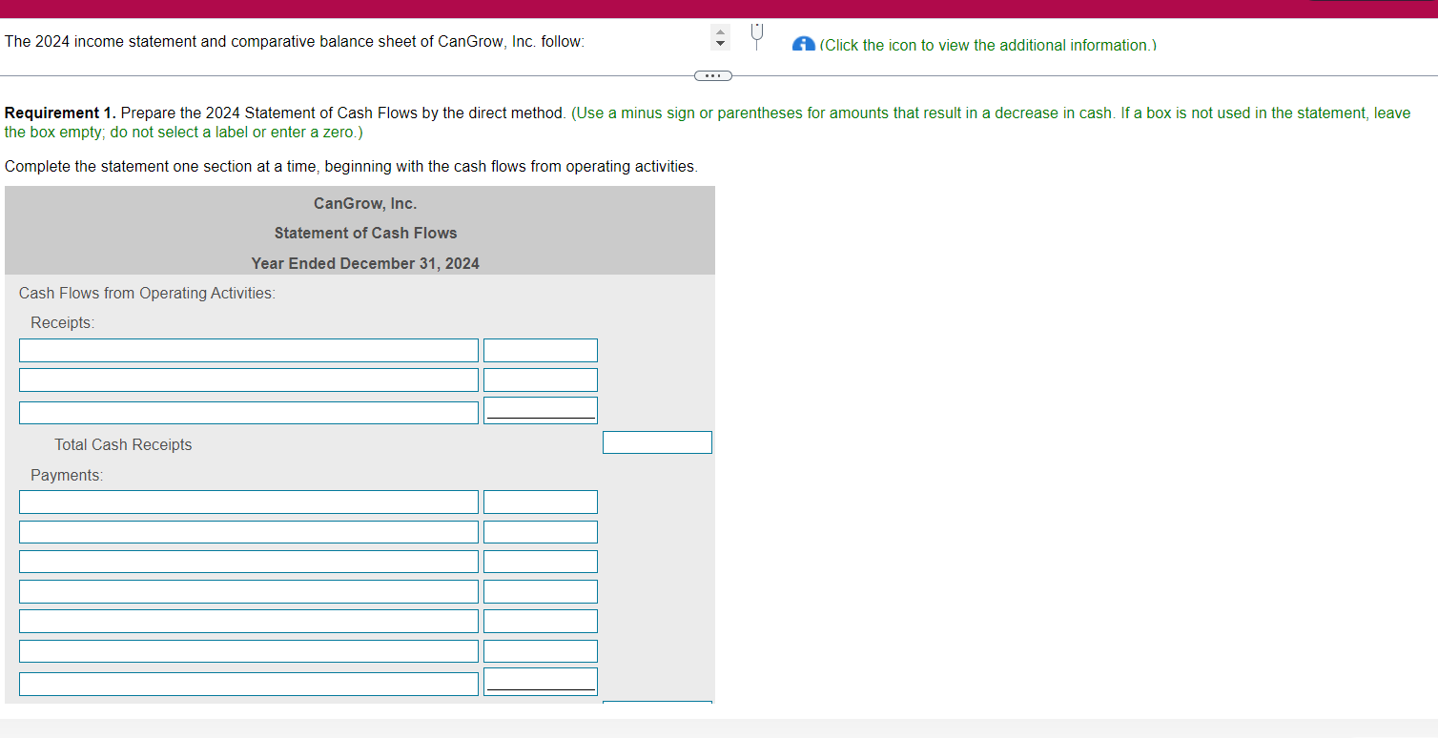Click the 'CanGrow, Inc.' statement title
Image resolution: width=1438 pixels, height=738 pixels.
(365, 203)
